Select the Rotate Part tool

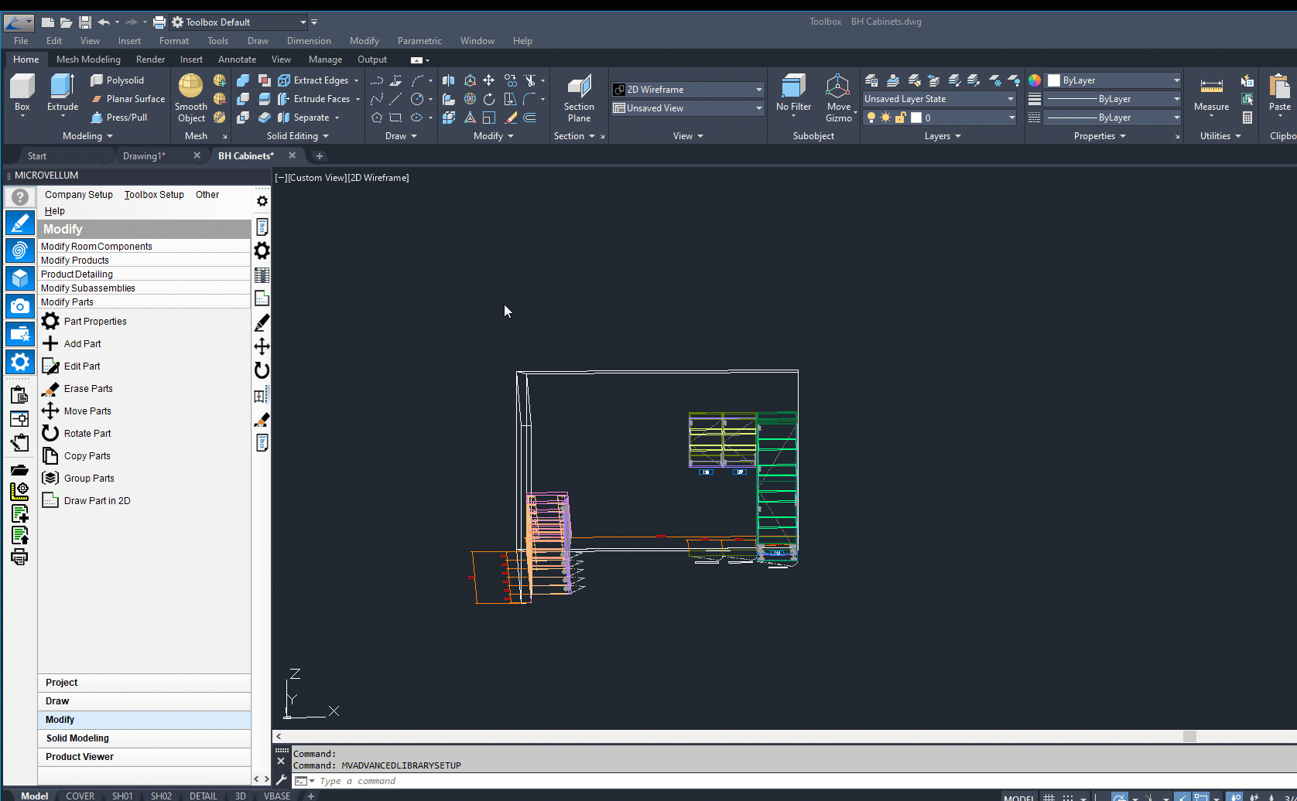pos(87,434)
